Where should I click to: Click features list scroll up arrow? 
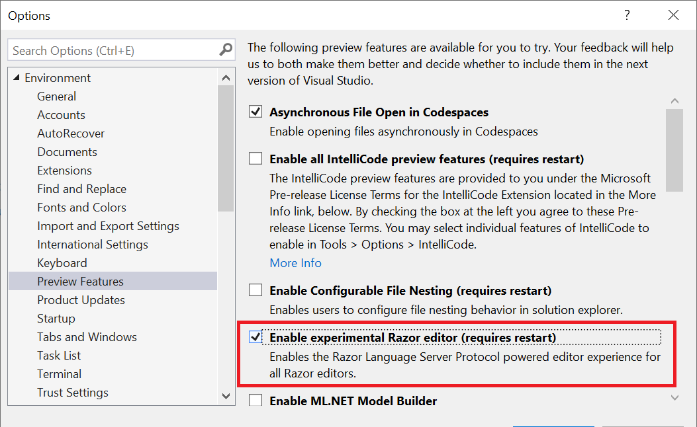click(x=674, y=101)
